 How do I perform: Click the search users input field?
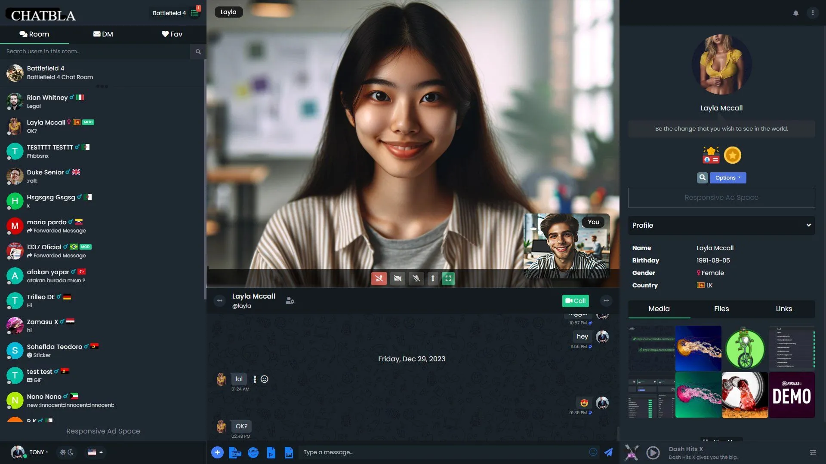[95, 52]
